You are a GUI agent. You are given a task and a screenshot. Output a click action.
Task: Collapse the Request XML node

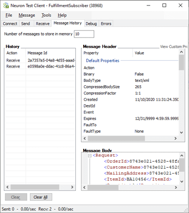point(90,155)
